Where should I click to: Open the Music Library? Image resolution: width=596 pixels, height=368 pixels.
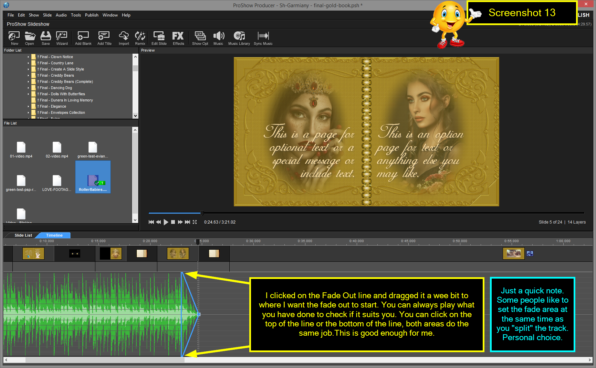(x=239, y=38)
